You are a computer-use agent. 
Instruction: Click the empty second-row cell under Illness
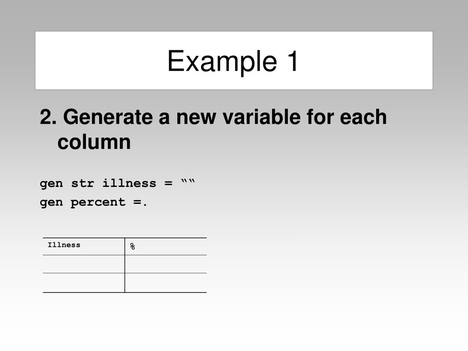(x=84, y=282)
